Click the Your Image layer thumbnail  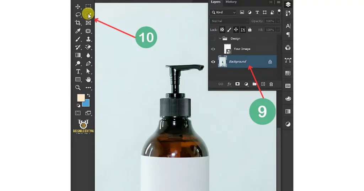click(227, 49)
